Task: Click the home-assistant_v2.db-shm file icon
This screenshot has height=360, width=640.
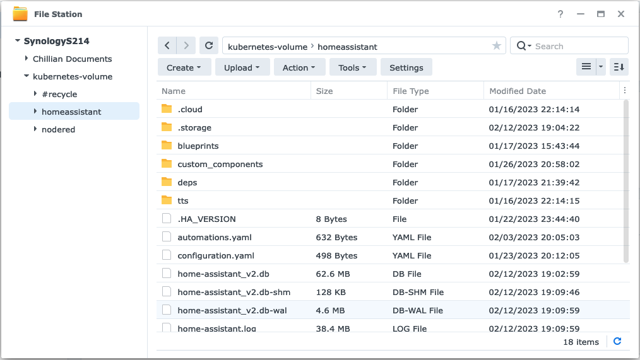Action: pos(167,291)
